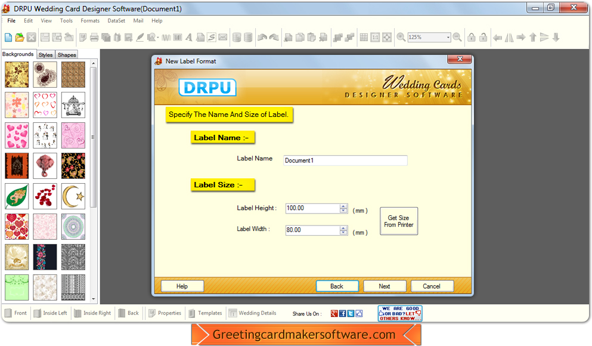Click the backgrounds panel scrollbar down arrow
This screenshot has width=592, height=346.
pyautogui.click(x=93, y=299)
